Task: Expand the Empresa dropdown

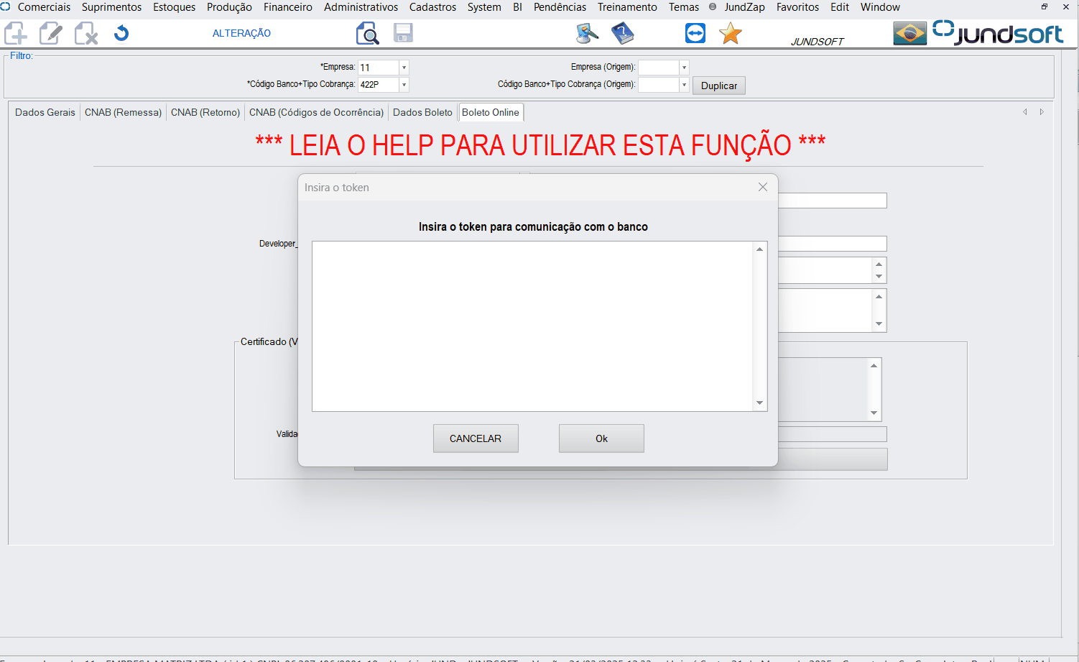Action: (x=404, y=68)
